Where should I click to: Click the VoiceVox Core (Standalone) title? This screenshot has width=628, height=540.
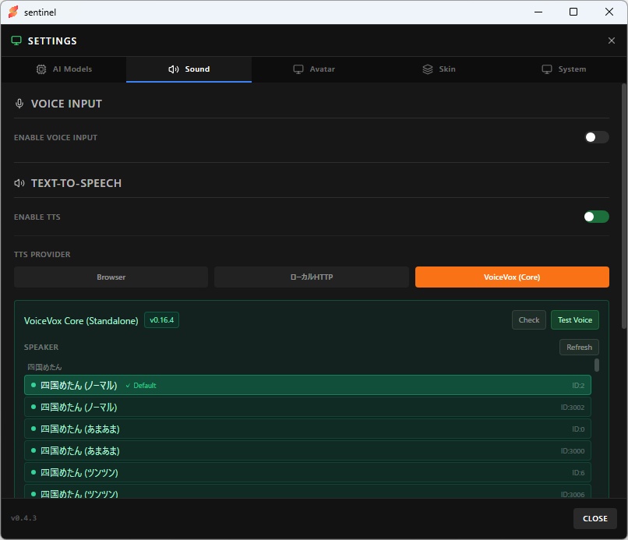click(x=81, y=321)
